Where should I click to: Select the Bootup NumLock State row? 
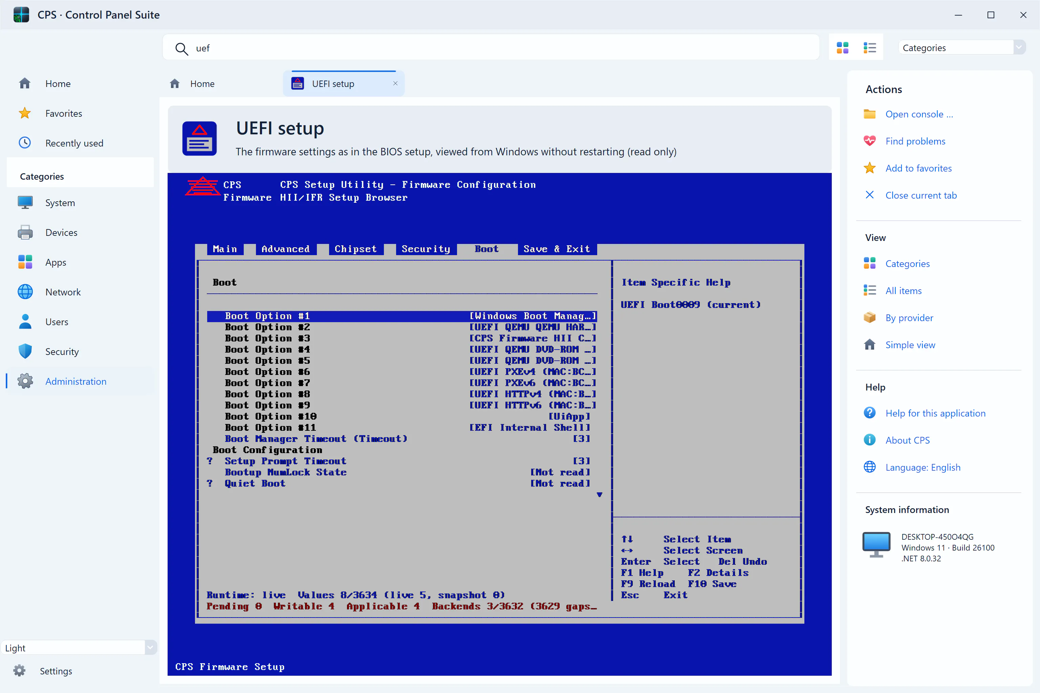tap(402, 472)
